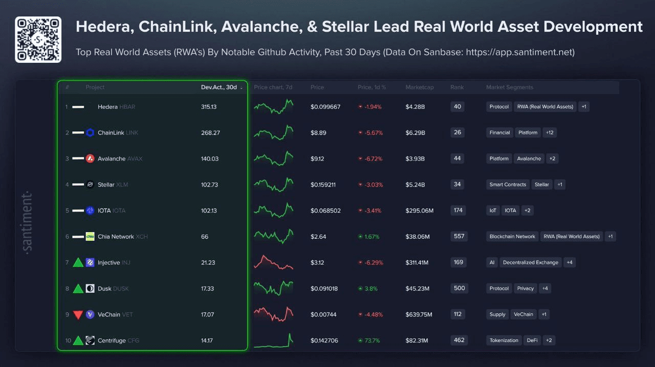The width and height of the screenshot is (655, 367).
Task: Click the IOTA blue logo icon
Action: point(90,211)
